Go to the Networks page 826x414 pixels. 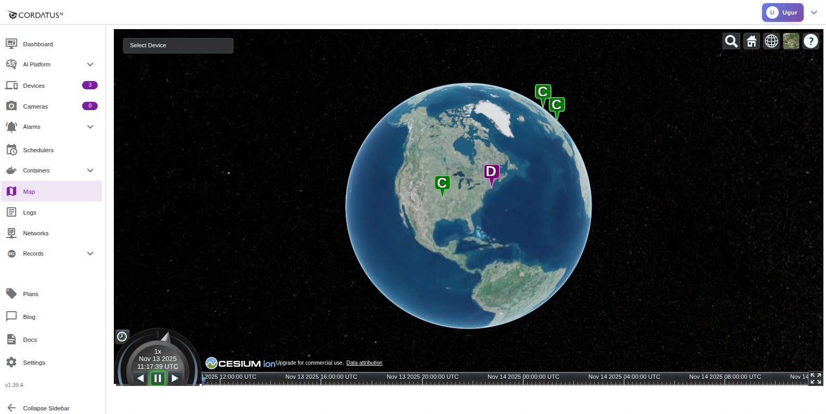pos(35,233)
